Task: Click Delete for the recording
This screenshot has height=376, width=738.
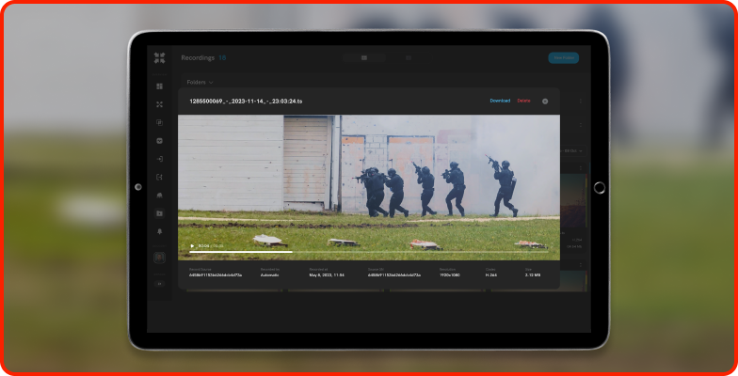Action: click(523, 101)
